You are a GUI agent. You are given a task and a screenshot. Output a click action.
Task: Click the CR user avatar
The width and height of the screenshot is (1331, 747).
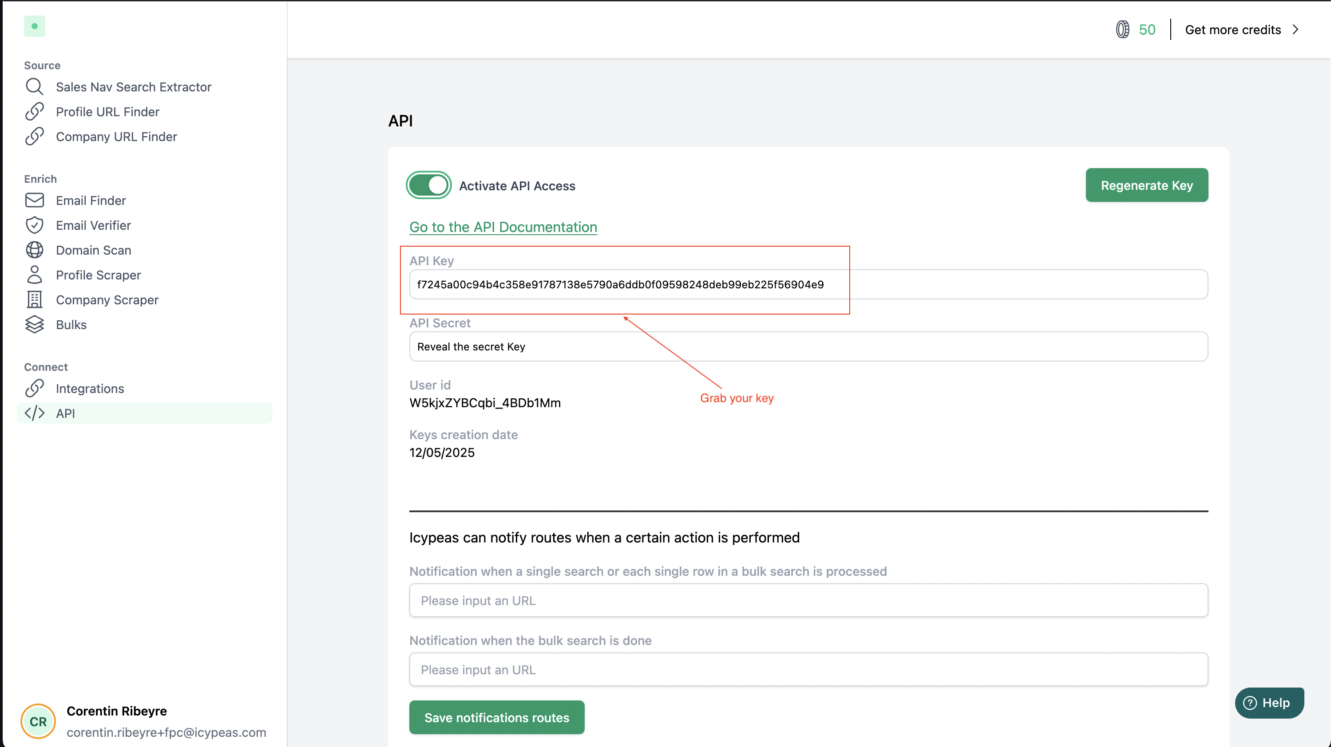(38, 721)
